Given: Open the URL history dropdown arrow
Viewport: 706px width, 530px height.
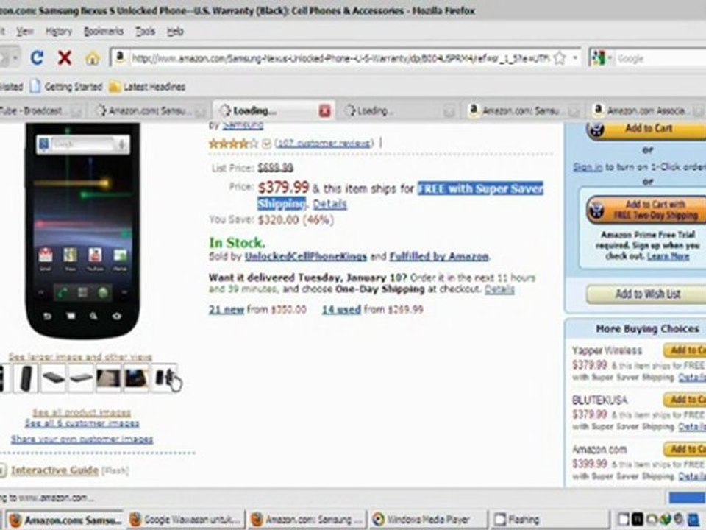Looking at the screenshot, I should 574,57.
